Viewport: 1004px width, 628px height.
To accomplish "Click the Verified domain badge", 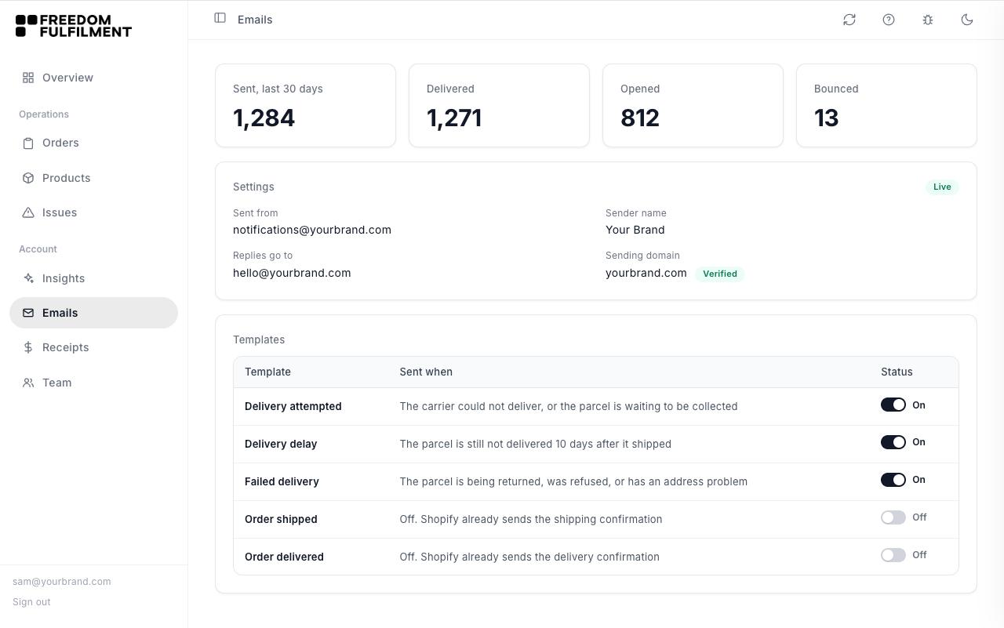I will [720, 274].
